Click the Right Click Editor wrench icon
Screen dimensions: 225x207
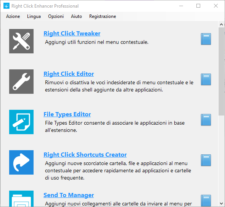pos(21,82)
